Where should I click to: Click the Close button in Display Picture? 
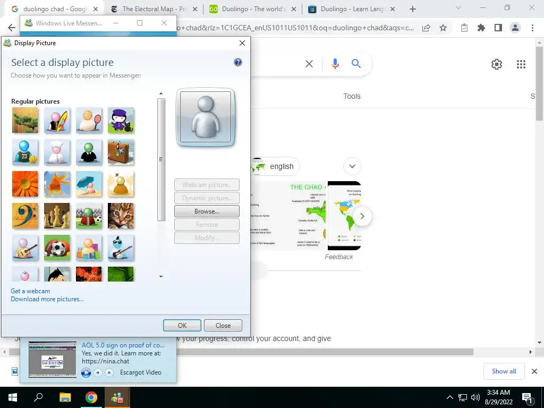click(x=223, y=326)
